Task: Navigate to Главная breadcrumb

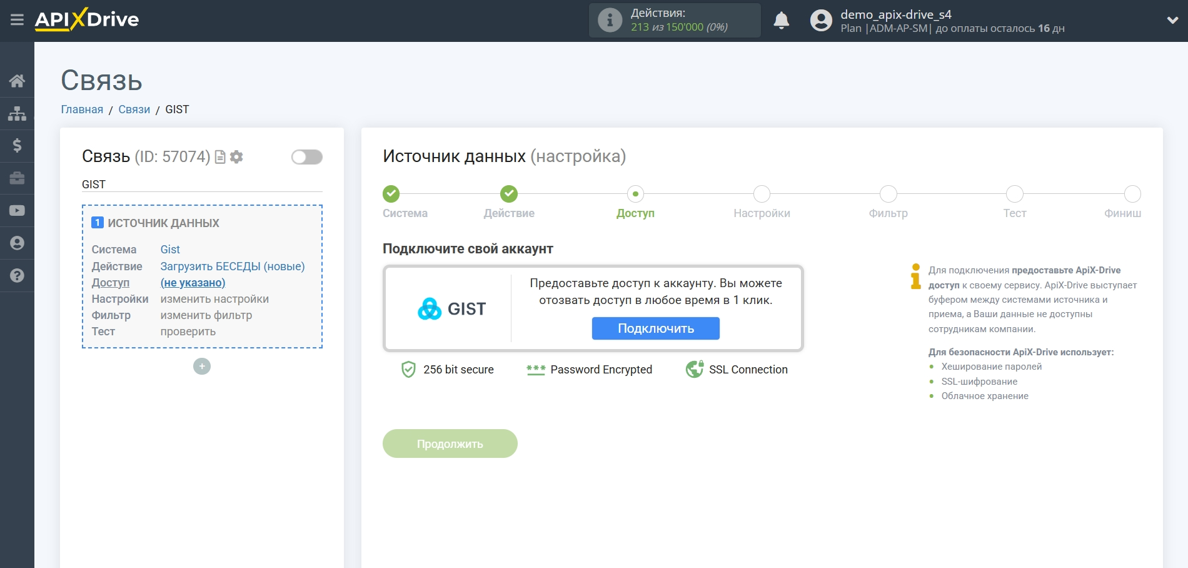Action: (81, 109)
